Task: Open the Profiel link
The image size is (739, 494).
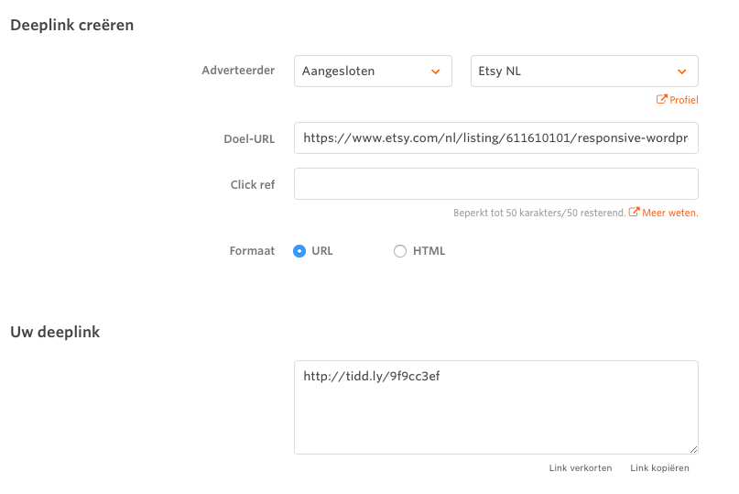Action: 683,100
